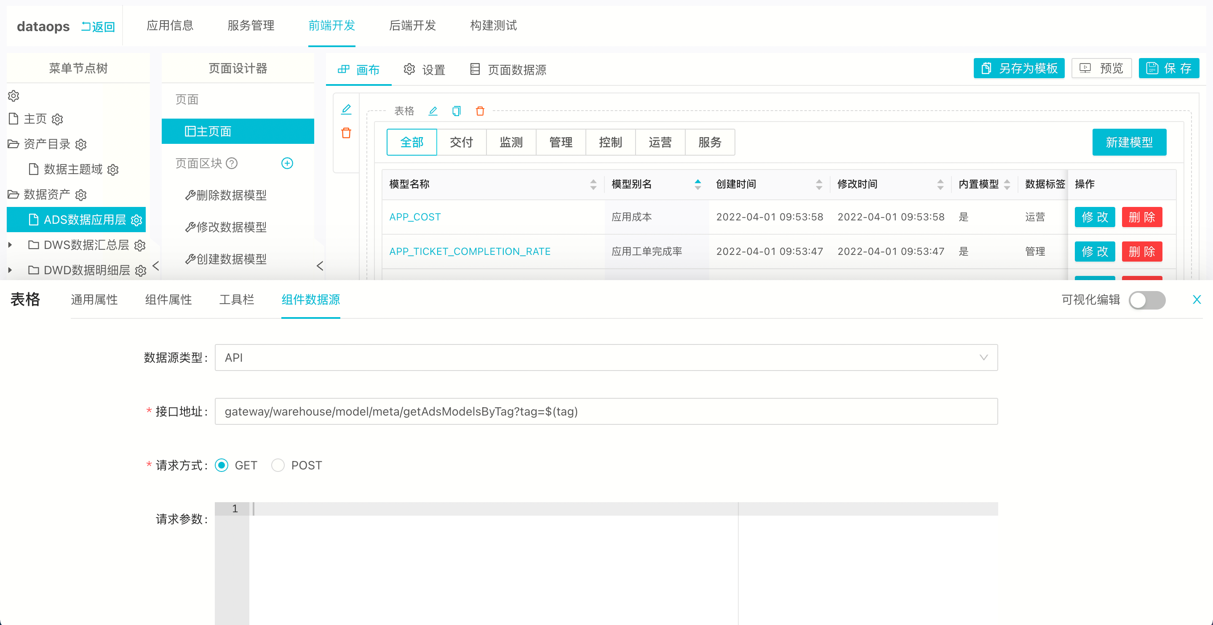The height and width of the screenshot is (625, 1213).
Task: Select the POST request method
Action: [278, 465]
